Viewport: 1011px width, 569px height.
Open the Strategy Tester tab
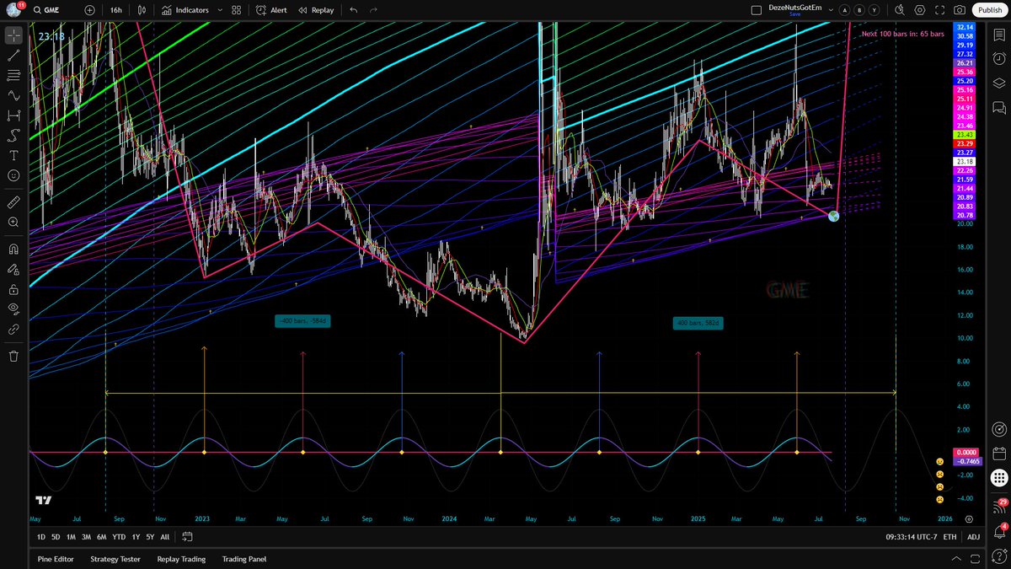coord(115,559)
